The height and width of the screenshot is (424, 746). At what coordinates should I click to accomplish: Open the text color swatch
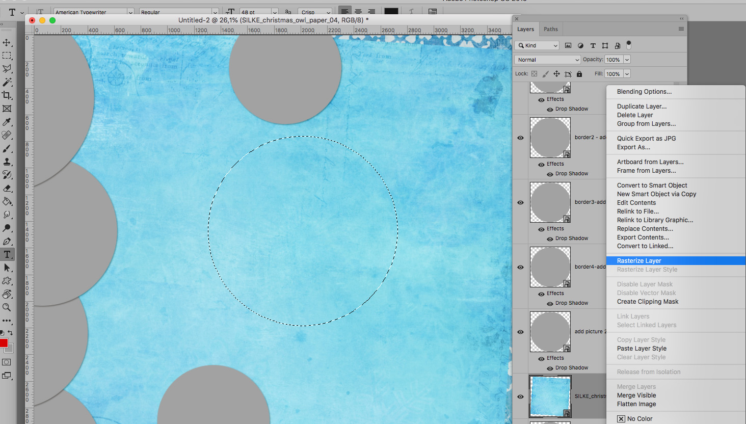[391, 12]
